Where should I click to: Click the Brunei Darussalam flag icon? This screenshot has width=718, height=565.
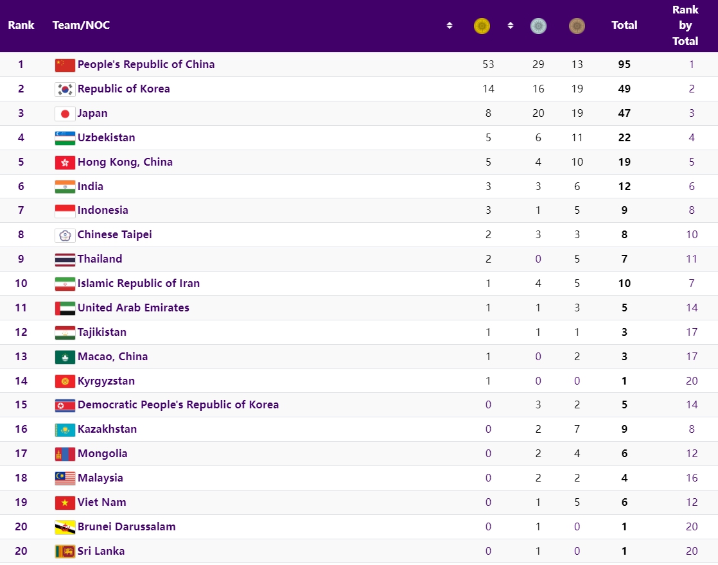[65, 527]
